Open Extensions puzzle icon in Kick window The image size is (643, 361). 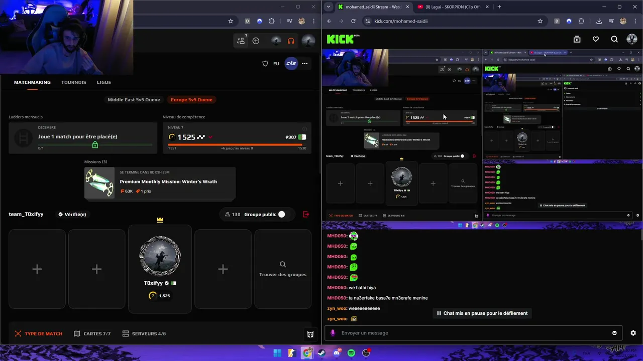[581, 21]
